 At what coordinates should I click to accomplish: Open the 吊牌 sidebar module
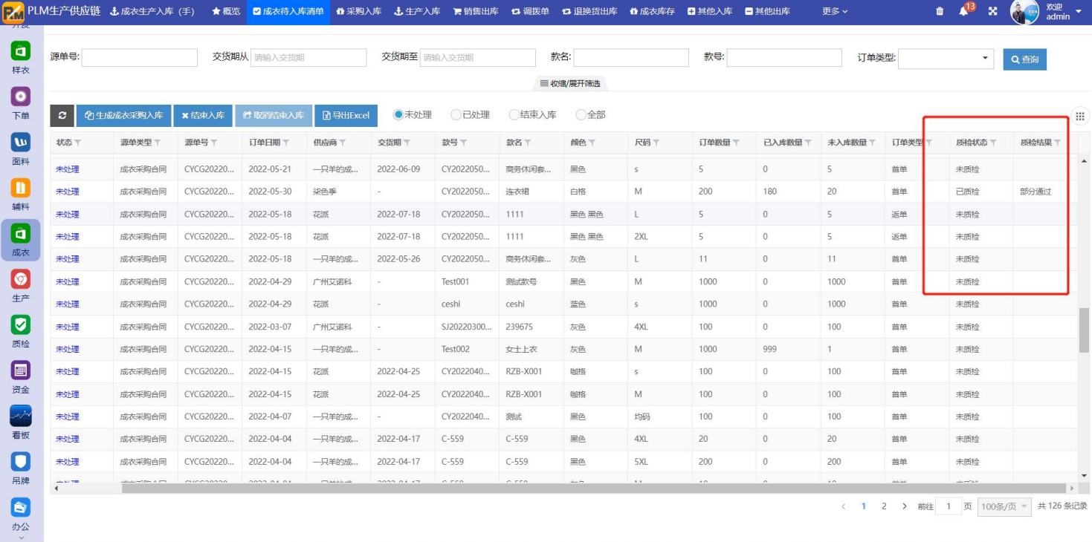pos(21,470)
